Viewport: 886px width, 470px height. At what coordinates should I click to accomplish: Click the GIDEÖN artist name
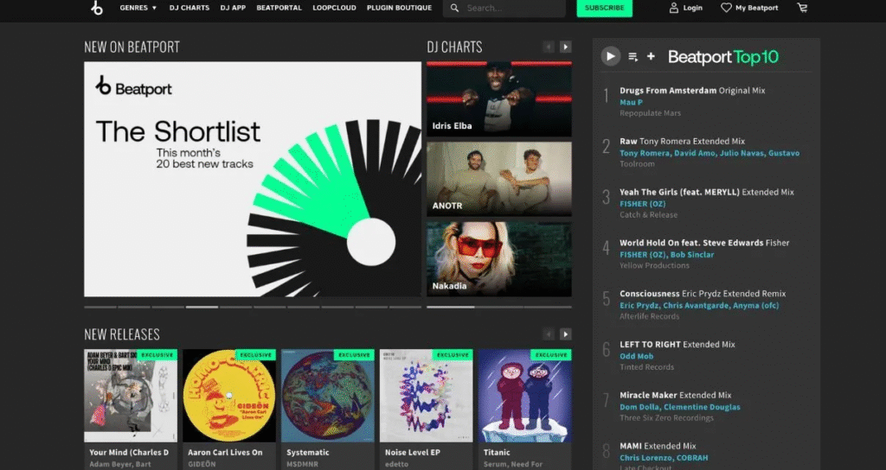pyautogui.click(x=202, y=464)
